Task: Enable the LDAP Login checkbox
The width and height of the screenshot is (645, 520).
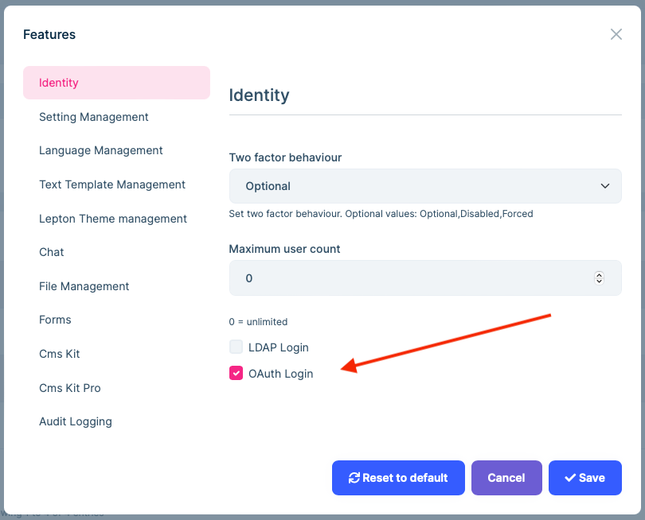Action: pyautogui.click(x=236, y=347)
